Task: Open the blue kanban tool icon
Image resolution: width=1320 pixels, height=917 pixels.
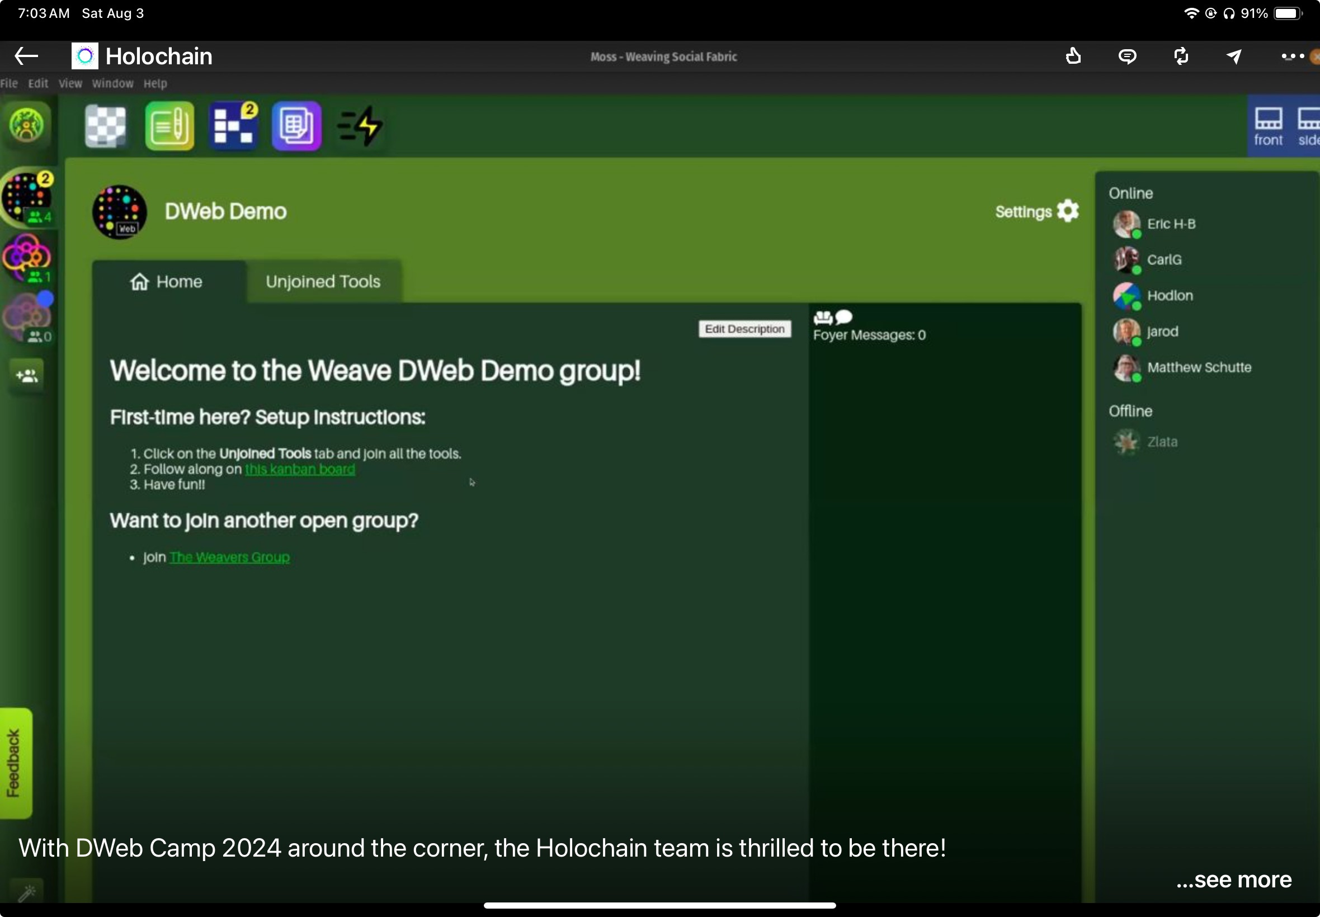Action: click(x=233, y=126)
